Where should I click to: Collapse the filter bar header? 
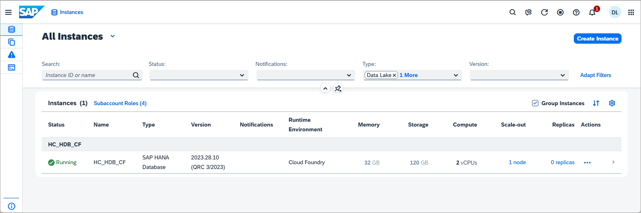[x=325, y=88]
